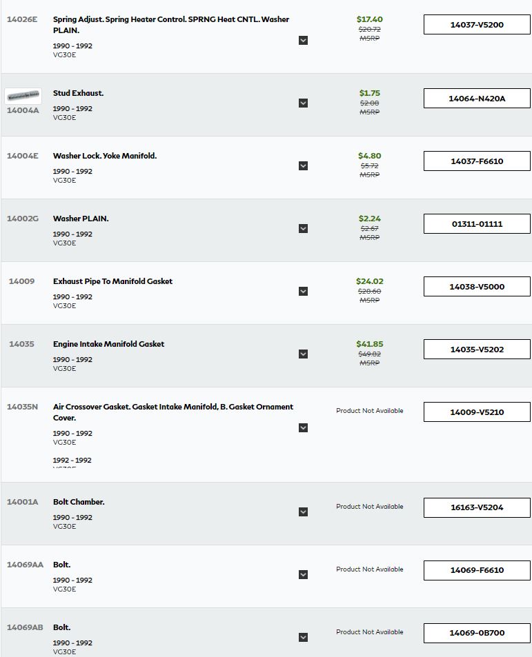
Task: Click arrow icon for Bolt 14069-F6610 row
Action: tap(303, 574)
